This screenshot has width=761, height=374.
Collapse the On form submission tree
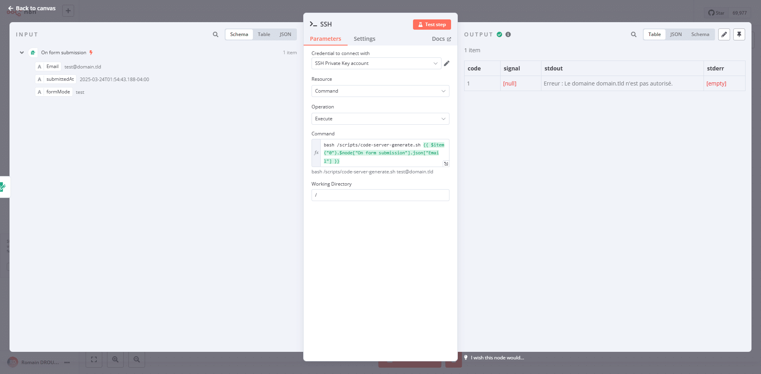(22, 53)
